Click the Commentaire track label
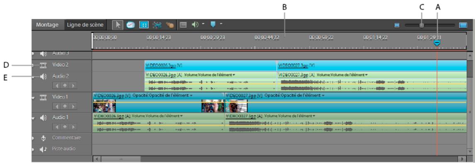The image size is (476, 163). point(66,138)
